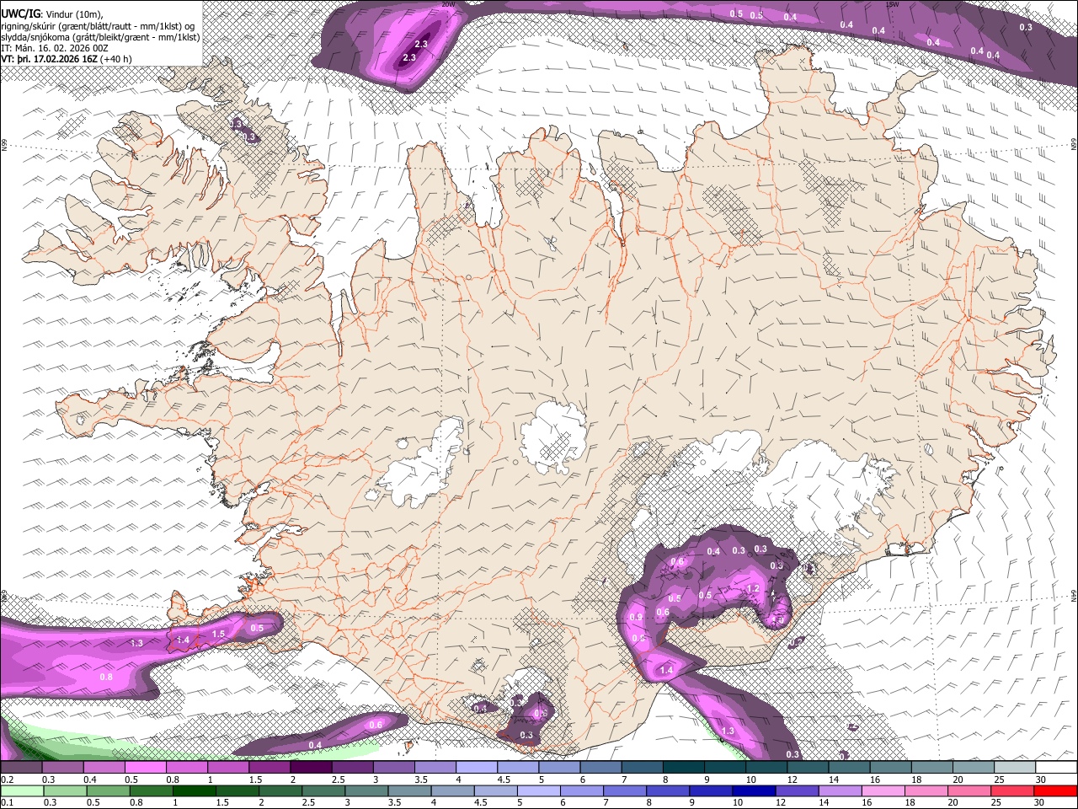
Task: Click the '30' label in the top legend row
Action: [x=1041, y=780]
